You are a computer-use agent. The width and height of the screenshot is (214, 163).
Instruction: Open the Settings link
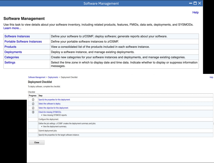10,62
